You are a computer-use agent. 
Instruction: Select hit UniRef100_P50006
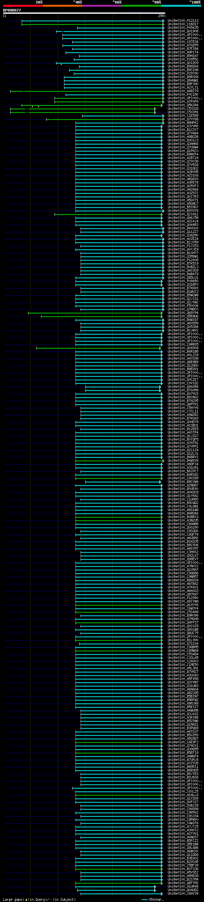[x=183, y=306]
